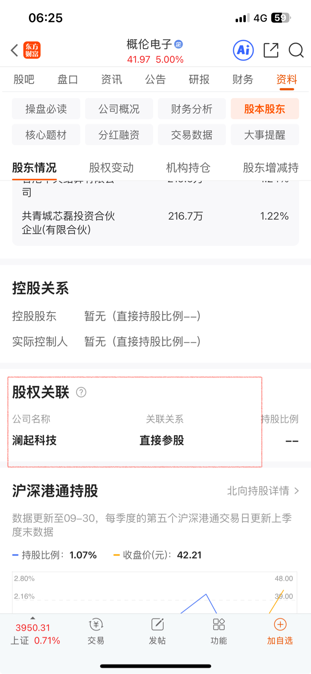
Task: Open the 机构持仓 sub-tab
Action: (x=188, y=167)
